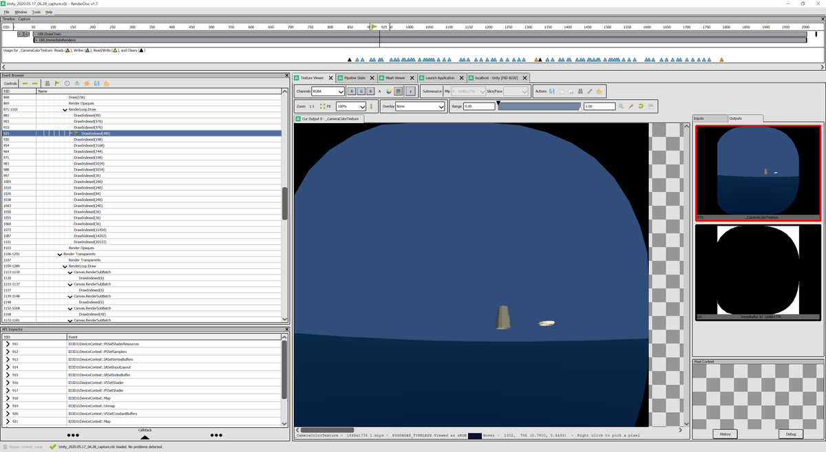
Task: Click the binoculars icon in Actions toolbar
Action: (580, 91)
